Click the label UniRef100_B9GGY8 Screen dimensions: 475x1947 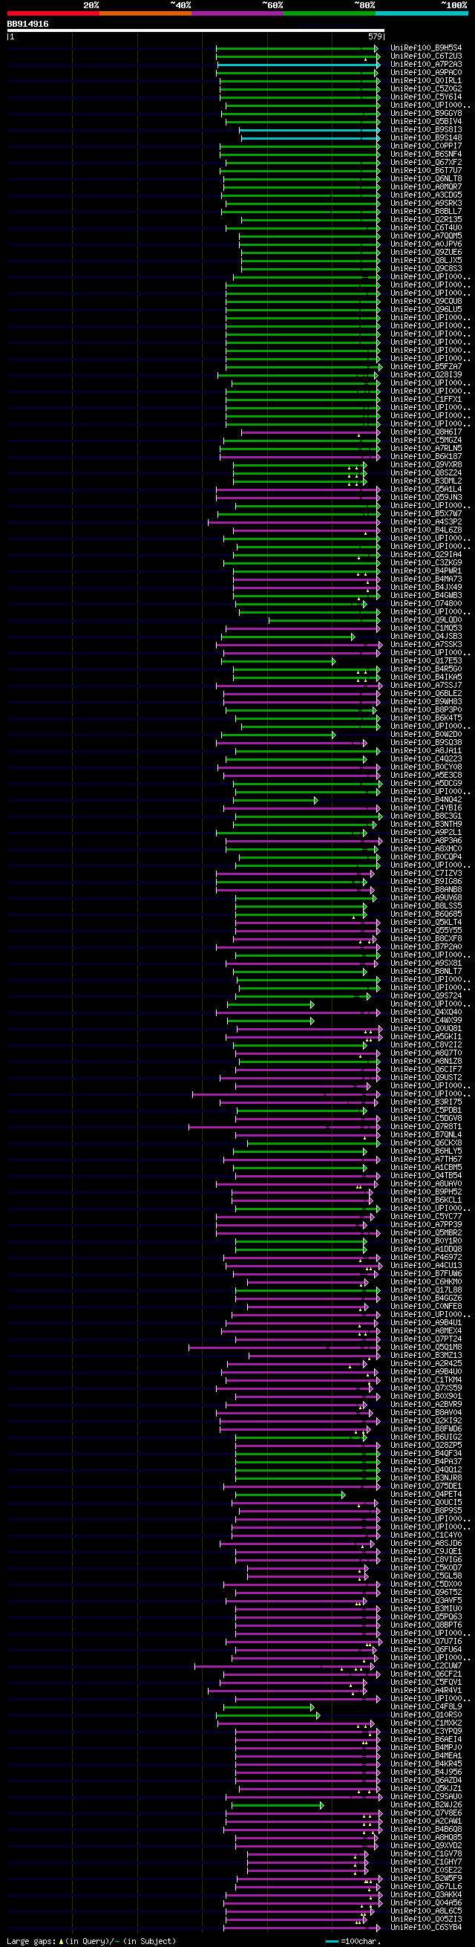pyautogui.click(x=426, y=114)
